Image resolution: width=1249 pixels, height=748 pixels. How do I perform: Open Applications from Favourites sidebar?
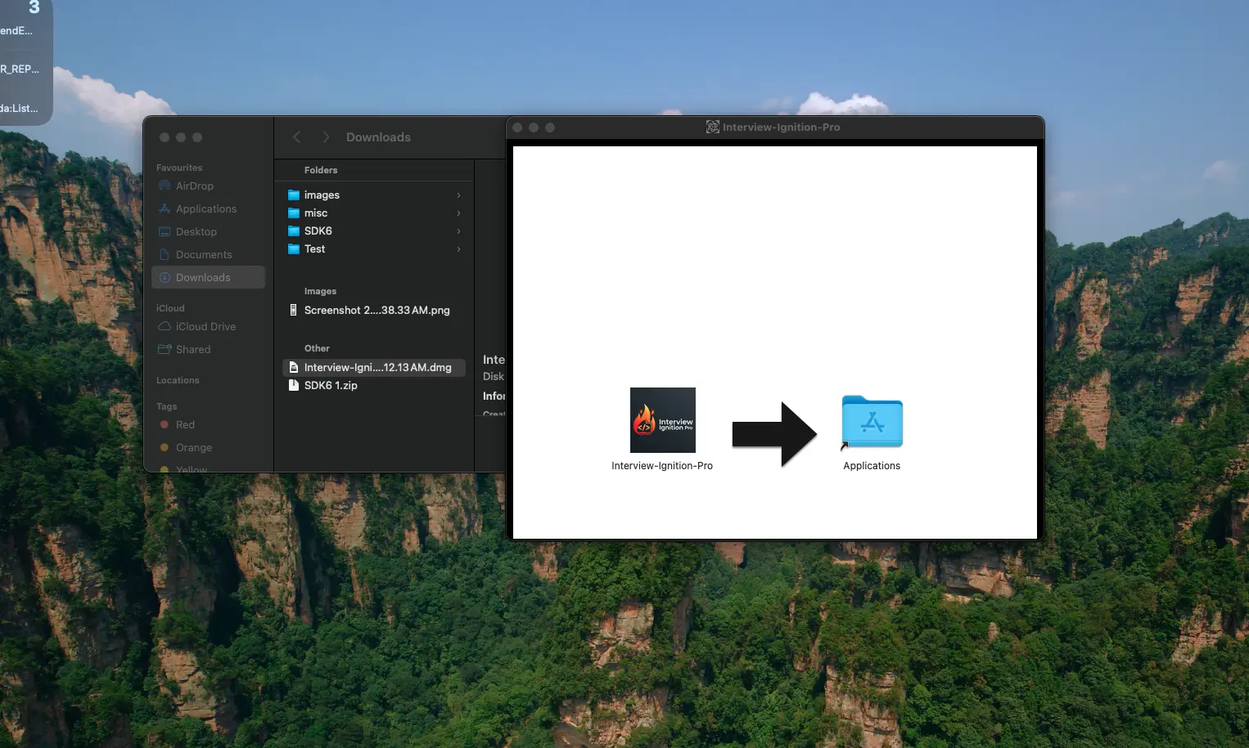205,208
